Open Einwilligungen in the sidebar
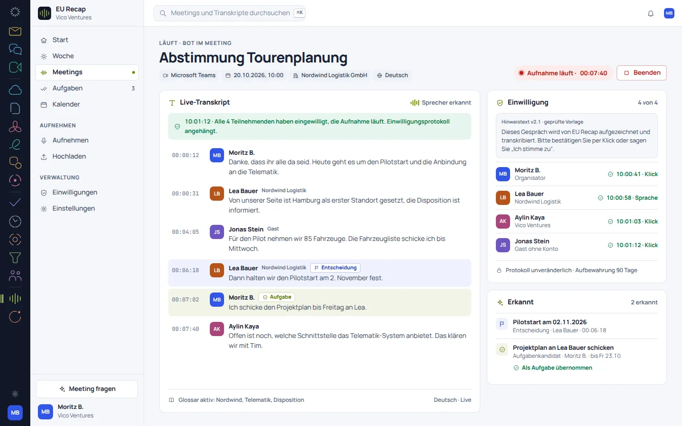Viewport: 682px width, 426px height. (87, 193)
